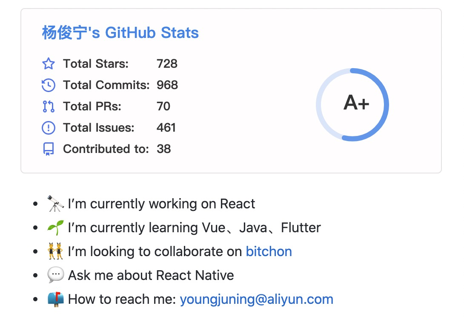464x323 pixels.
Task: Click the two dancers emoji icon
Action: pos(55,251)
